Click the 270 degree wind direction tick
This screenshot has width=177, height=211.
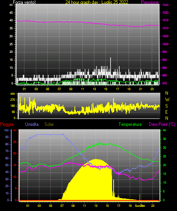click(x=13, y=100)
